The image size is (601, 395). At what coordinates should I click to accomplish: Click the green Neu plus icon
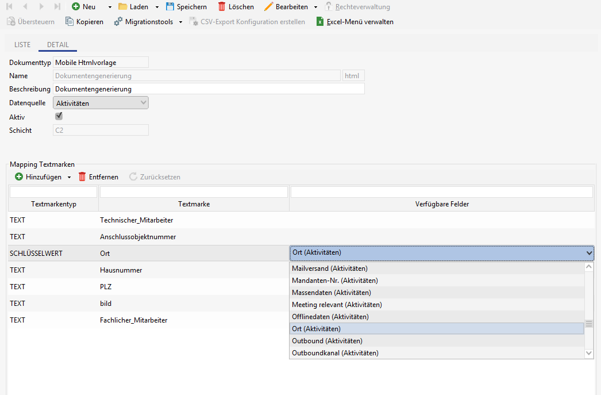click(x=76, y=7)
